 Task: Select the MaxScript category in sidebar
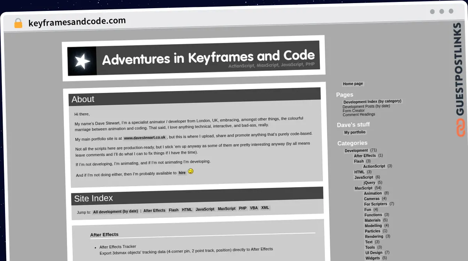pos(363,188)
